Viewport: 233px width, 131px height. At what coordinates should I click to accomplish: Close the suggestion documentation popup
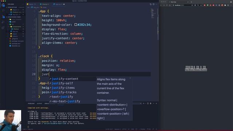click(x=130, y=78)
